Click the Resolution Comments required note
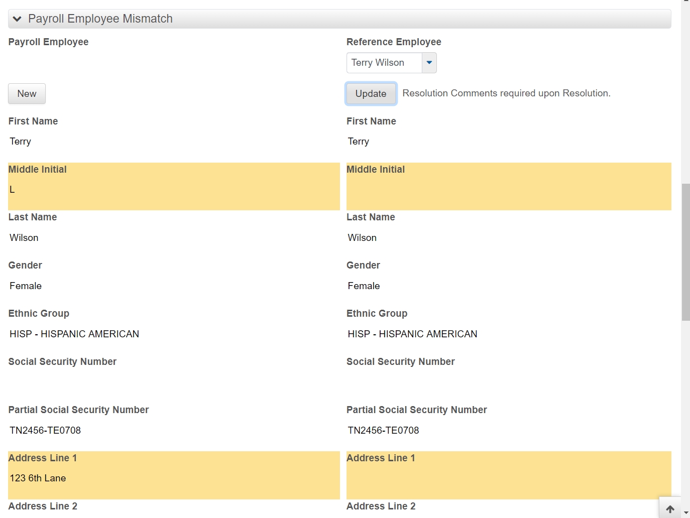 point(506,93)
